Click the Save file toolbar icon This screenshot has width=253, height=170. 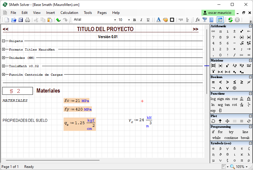point(21,20)
